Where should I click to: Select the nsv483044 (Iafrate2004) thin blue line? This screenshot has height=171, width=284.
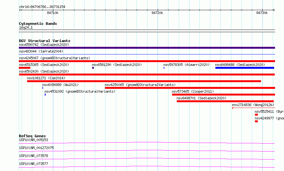[x=147, y=54]
